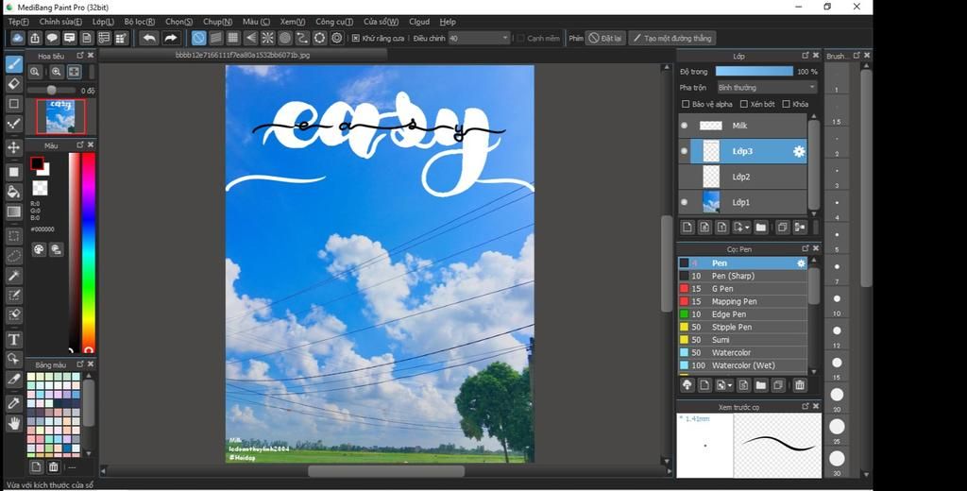Hide the Lớp1 layer
Image resolution: width=967 pixels, height=491 pixels.
[x=684, y=202]
